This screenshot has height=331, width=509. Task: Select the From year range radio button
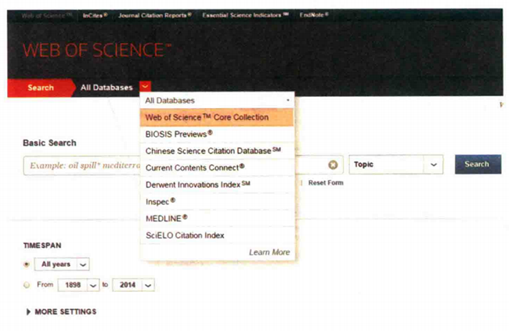27,285
